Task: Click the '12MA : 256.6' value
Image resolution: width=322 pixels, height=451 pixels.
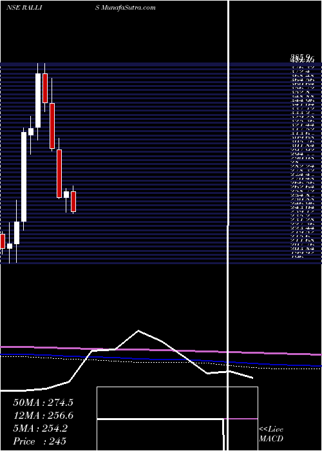Action: tap(43, 416)
